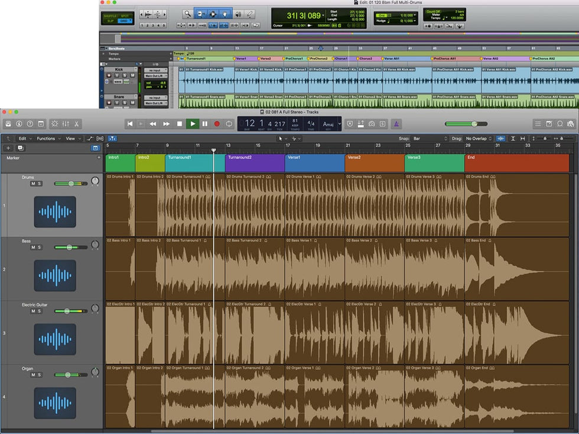Open the Drag No Overlap dropdown

coord(479,139)
